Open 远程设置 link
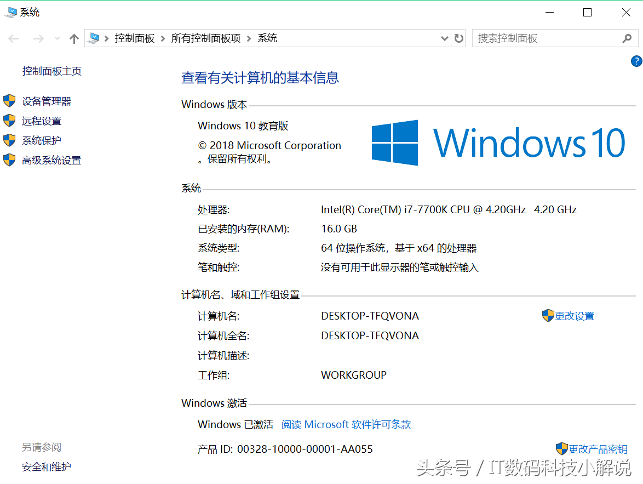This screenshot has height=484, width=643. click(x=42, y=121)
